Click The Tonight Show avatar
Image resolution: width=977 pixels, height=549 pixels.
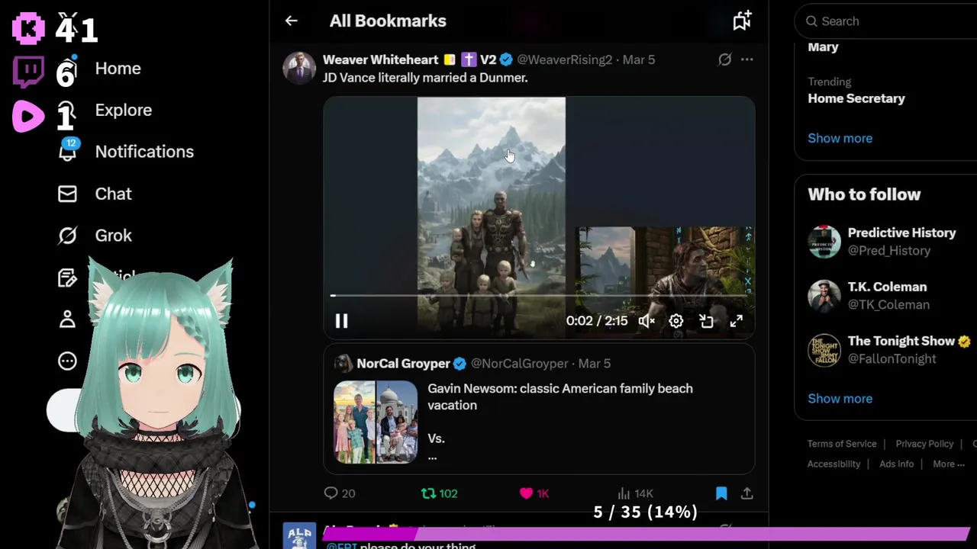tap(824, 350)
